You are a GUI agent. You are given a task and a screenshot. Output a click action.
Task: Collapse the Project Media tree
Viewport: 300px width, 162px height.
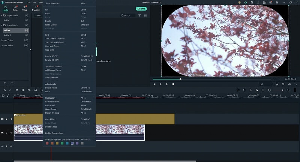tap(1, 15)
